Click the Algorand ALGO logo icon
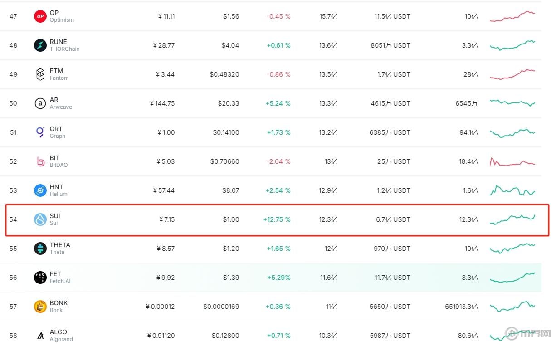The image size is (556, 346). tap(40, 336)
